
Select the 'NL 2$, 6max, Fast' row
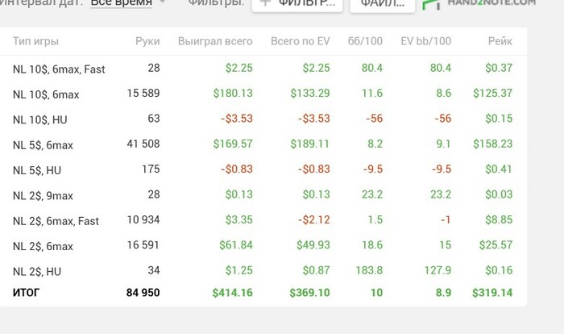point(263,219)
